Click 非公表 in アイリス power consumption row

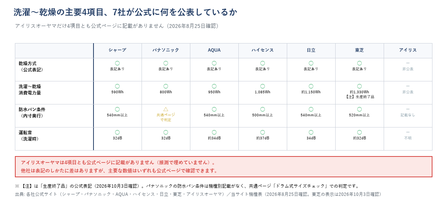tap(408, 92)
